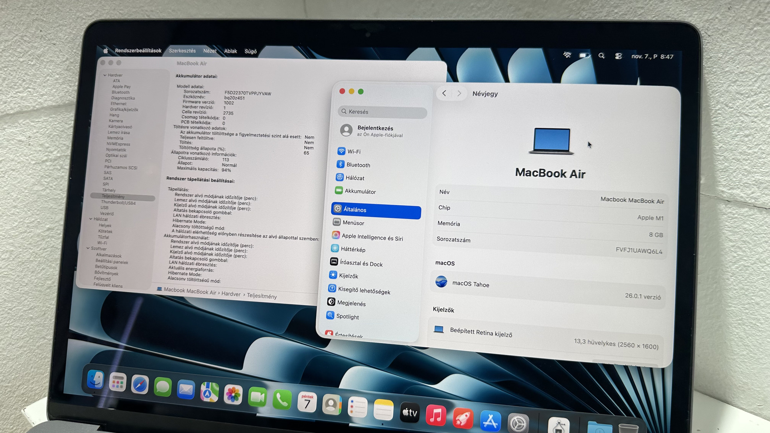Viewport: 770px width, 433px height.
Task: Collapse the Hálózat tree section
Action: point(91,219)
